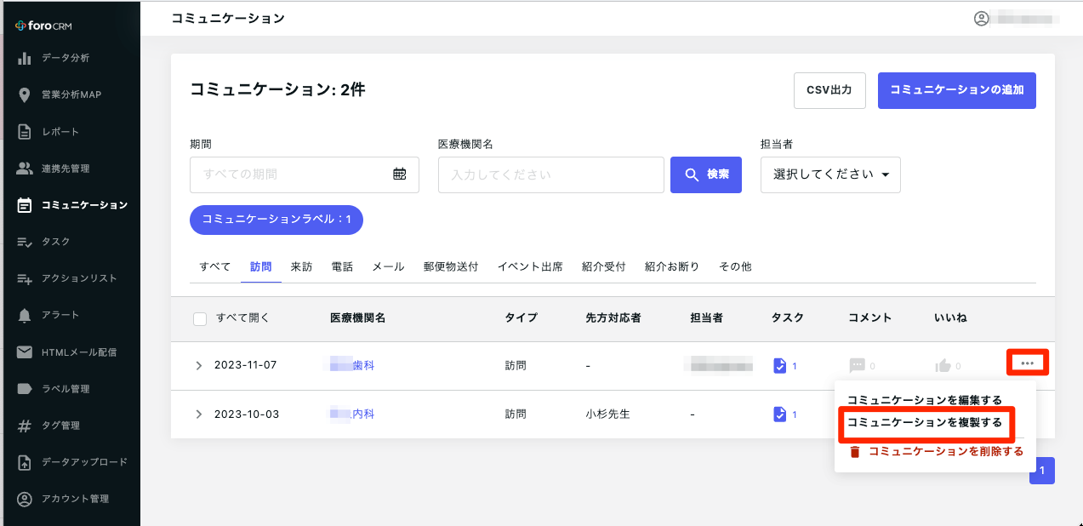The height and width of the screenshot is (526, 1083).
Task: Click the タイプ column header
Action: tap(522, 318)
